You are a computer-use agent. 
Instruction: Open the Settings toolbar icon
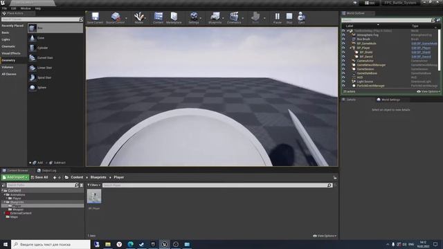194,18
